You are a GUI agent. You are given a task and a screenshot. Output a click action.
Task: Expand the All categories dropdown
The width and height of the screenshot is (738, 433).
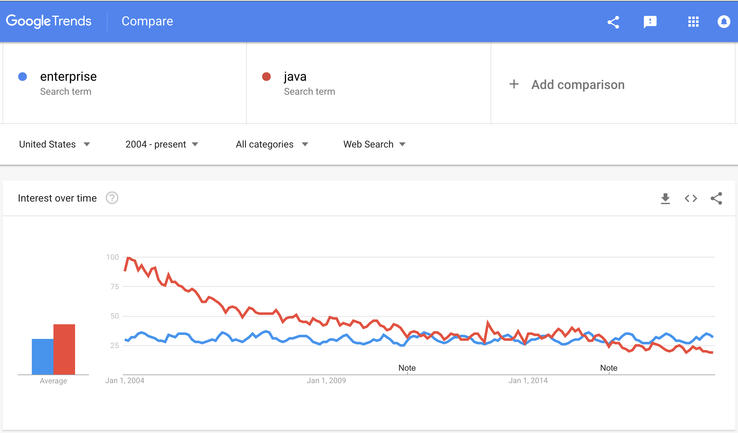pyautogui.click(x=272, y=144)
